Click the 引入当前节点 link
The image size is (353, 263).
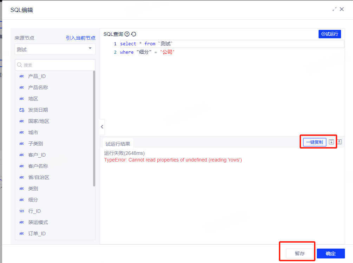80,38
